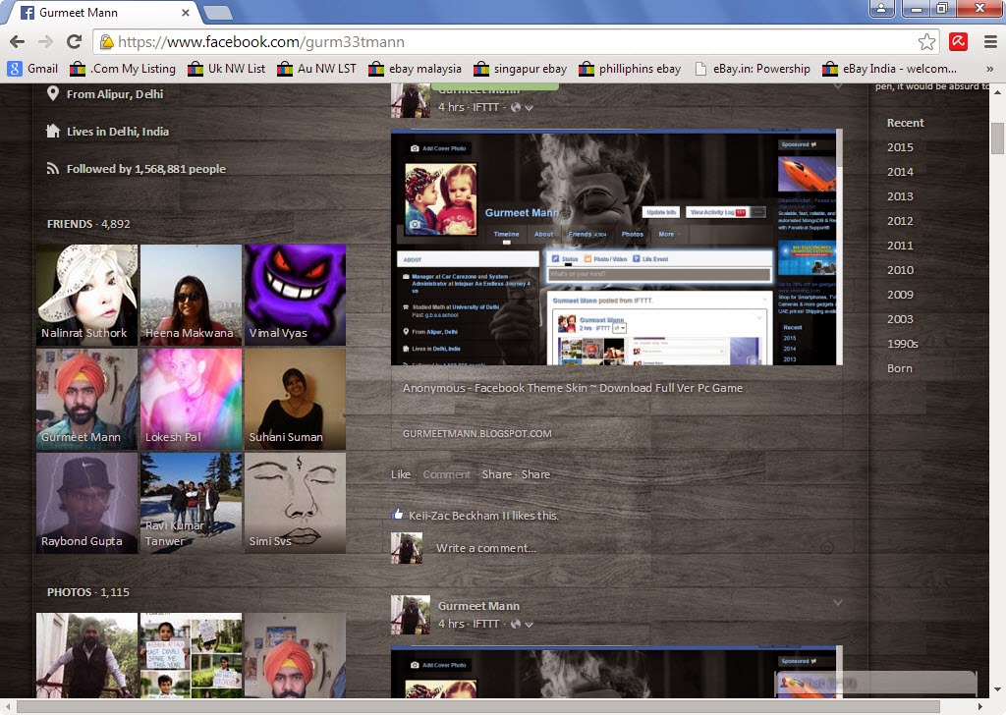The height and width of the screenshot is (715, 1006).
Task: Jump to 2012 in the timeline
Action: pos(900,221)
